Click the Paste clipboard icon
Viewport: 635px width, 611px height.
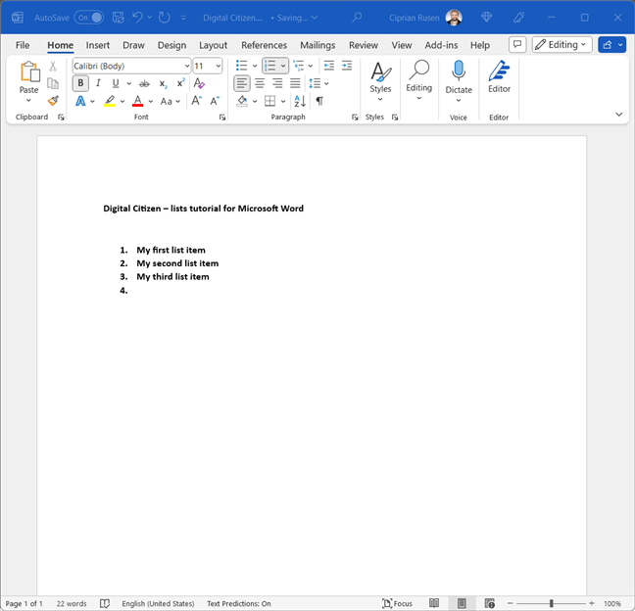[29, 71]
